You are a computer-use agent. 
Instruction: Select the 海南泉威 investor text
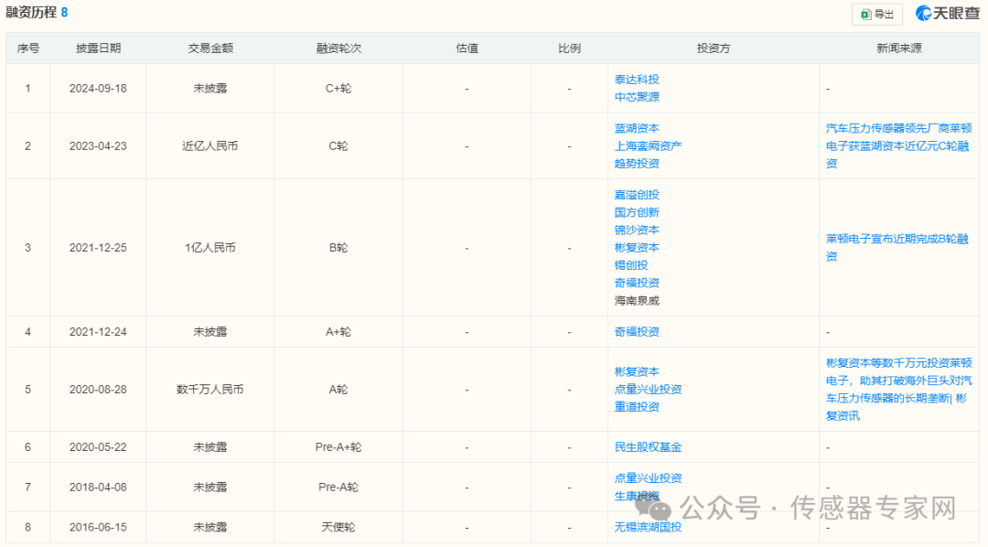[637, 301]
